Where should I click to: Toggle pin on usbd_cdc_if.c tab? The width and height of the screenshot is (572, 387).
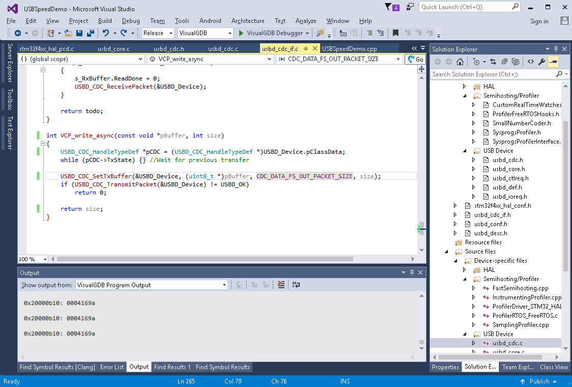306,48
